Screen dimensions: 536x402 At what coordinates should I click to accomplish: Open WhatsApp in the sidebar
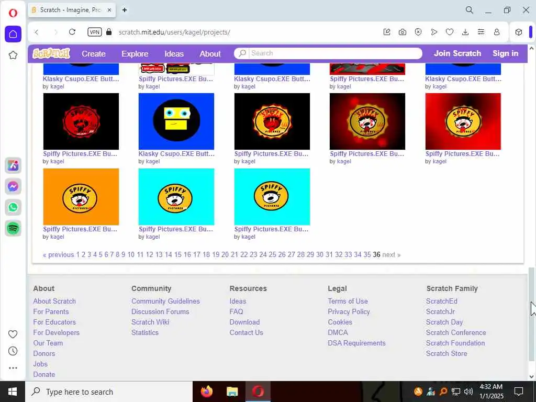(13, 207)
